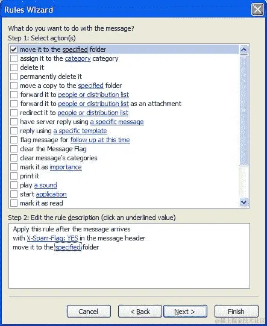Enable 'mark it as importance' checkbox
Screen dimensions: 267x326
[x=14, y=167]
